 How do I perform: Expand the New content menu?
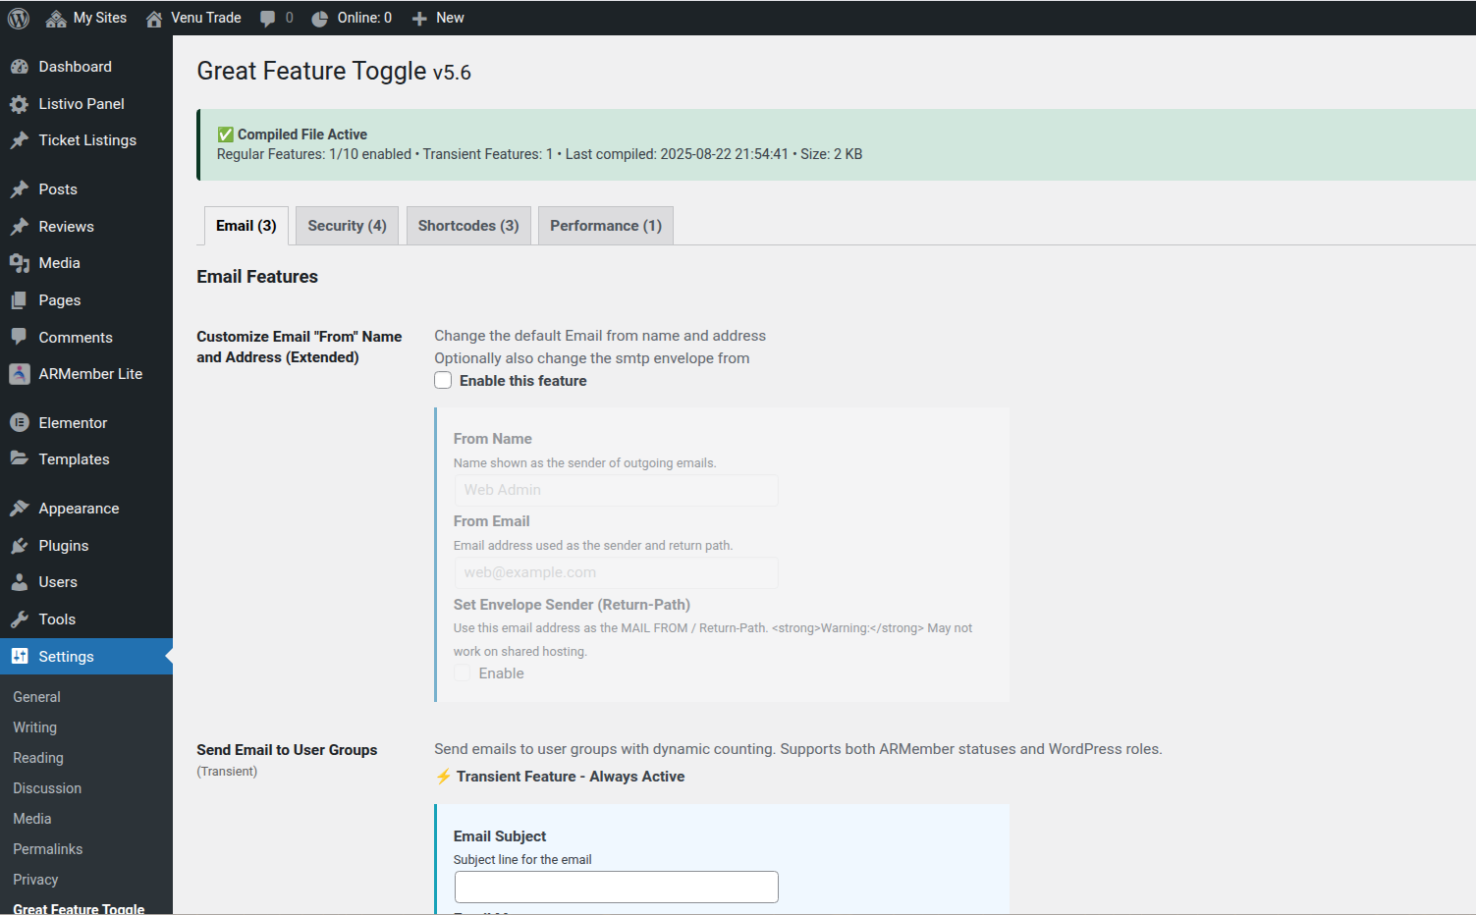pyautogui.click(x=438, y=18)
